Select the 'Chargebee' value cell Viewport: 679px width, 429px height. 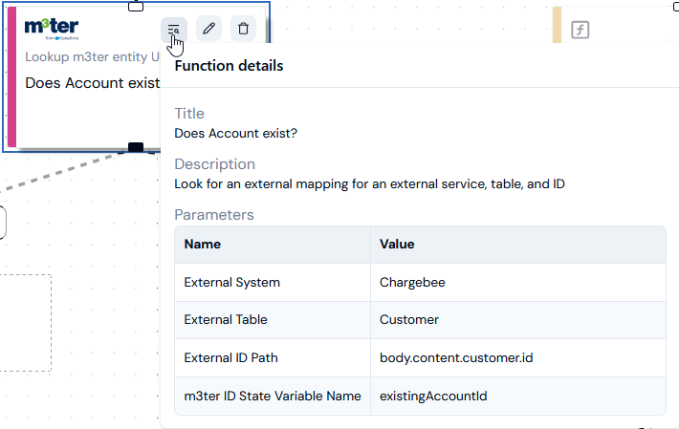coord(518,283)
